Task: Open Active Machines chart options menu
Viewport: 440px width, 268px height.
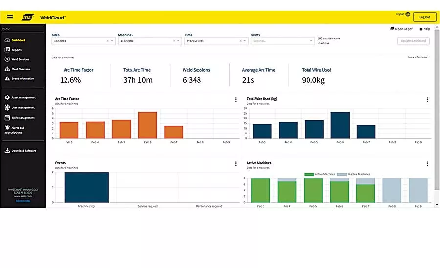Action: pyautogui.click(x=427, y=164)
